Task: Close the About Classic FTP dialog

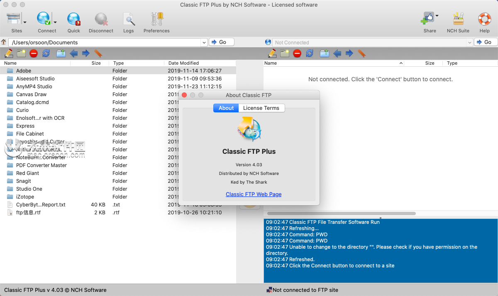Action: (185, 95)
